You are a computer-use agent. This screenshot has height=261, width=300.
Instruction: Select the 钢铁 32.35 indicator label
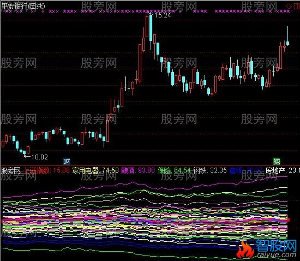click(210, 170)
